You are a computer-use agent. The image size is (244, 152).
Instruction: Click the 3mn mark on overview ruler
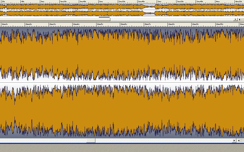(159, 2)
